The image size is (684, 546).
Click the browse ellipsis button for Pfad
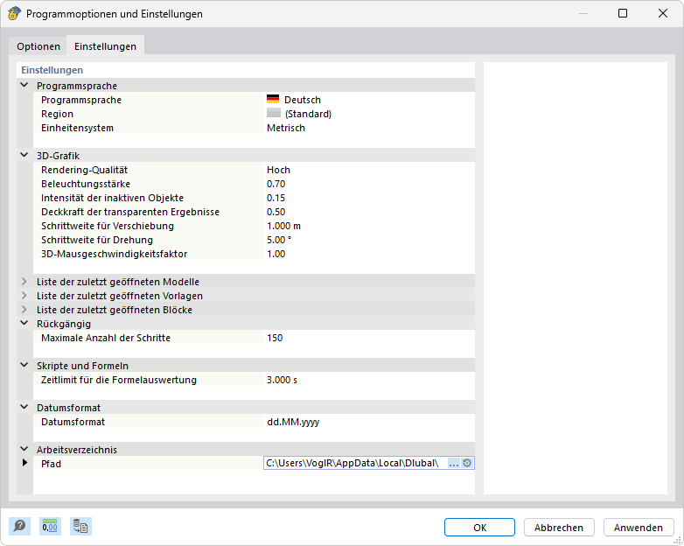pyautogui.click(x=453, y=464)
